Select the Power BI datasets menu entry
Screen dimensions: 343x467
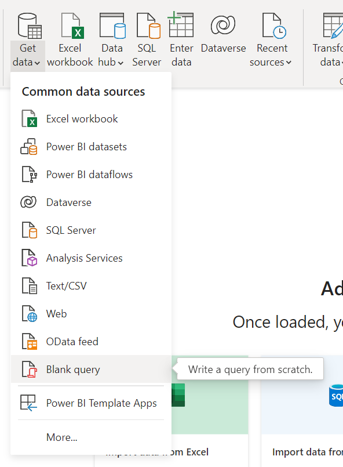(91, 147)
